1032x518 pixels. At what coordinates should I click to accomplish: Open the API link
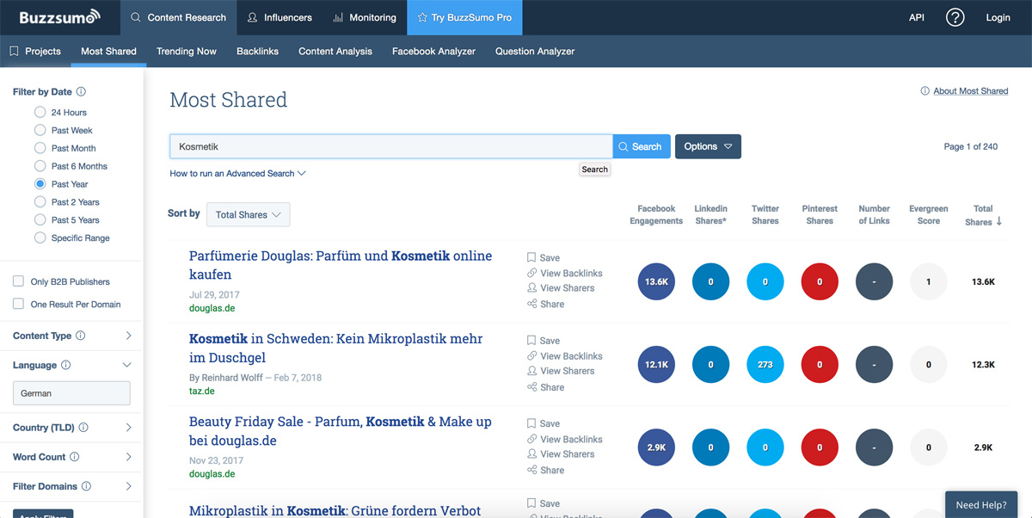(x=917, y=17)
